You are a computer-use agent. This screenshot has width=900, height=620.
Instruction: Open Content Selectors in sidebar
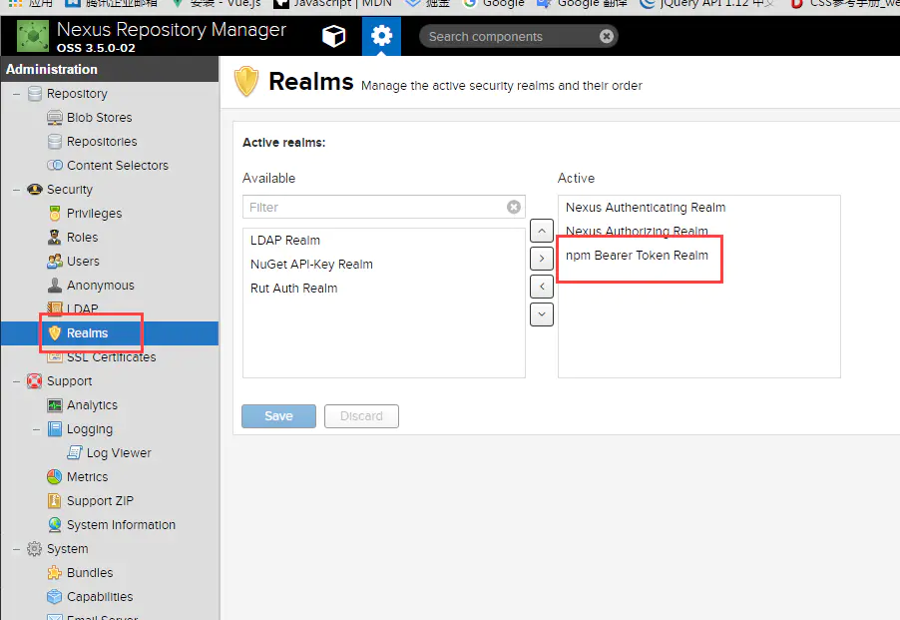point(118,166)
